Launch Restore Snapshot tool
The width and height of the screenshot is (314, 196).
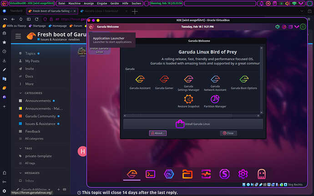(x=188, y=101)
